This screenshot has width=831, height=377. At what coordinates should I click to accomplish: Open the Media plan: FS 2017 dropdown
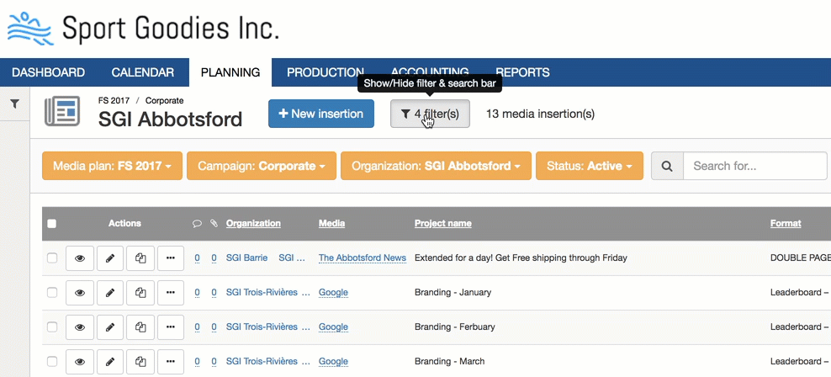pos(112,166)
